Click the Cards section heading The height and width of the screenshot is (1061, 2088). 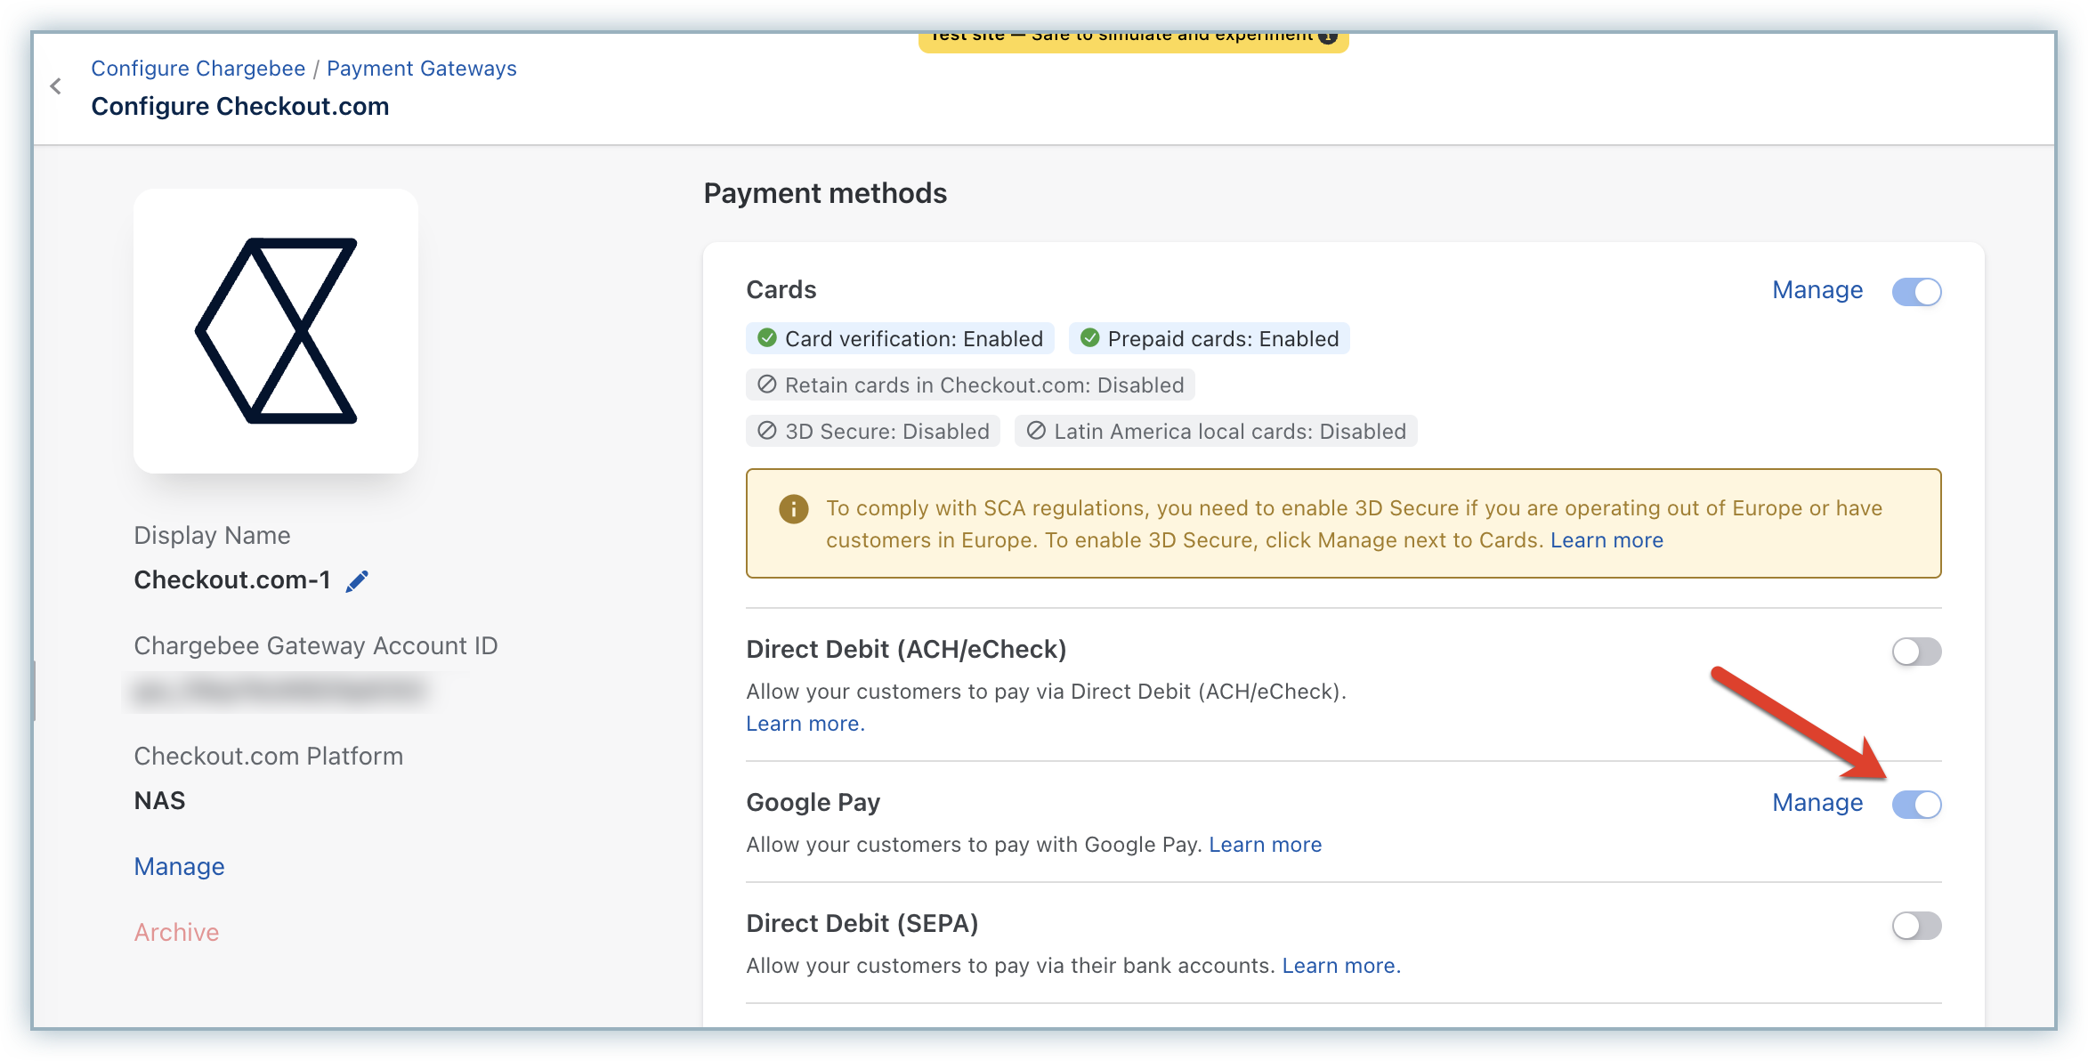[x=781, y=290]
